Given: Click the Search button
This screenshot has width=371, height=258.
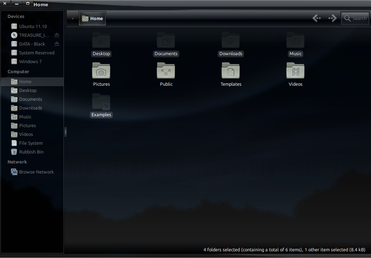Looking at the screenshot, I should (355, 18).
